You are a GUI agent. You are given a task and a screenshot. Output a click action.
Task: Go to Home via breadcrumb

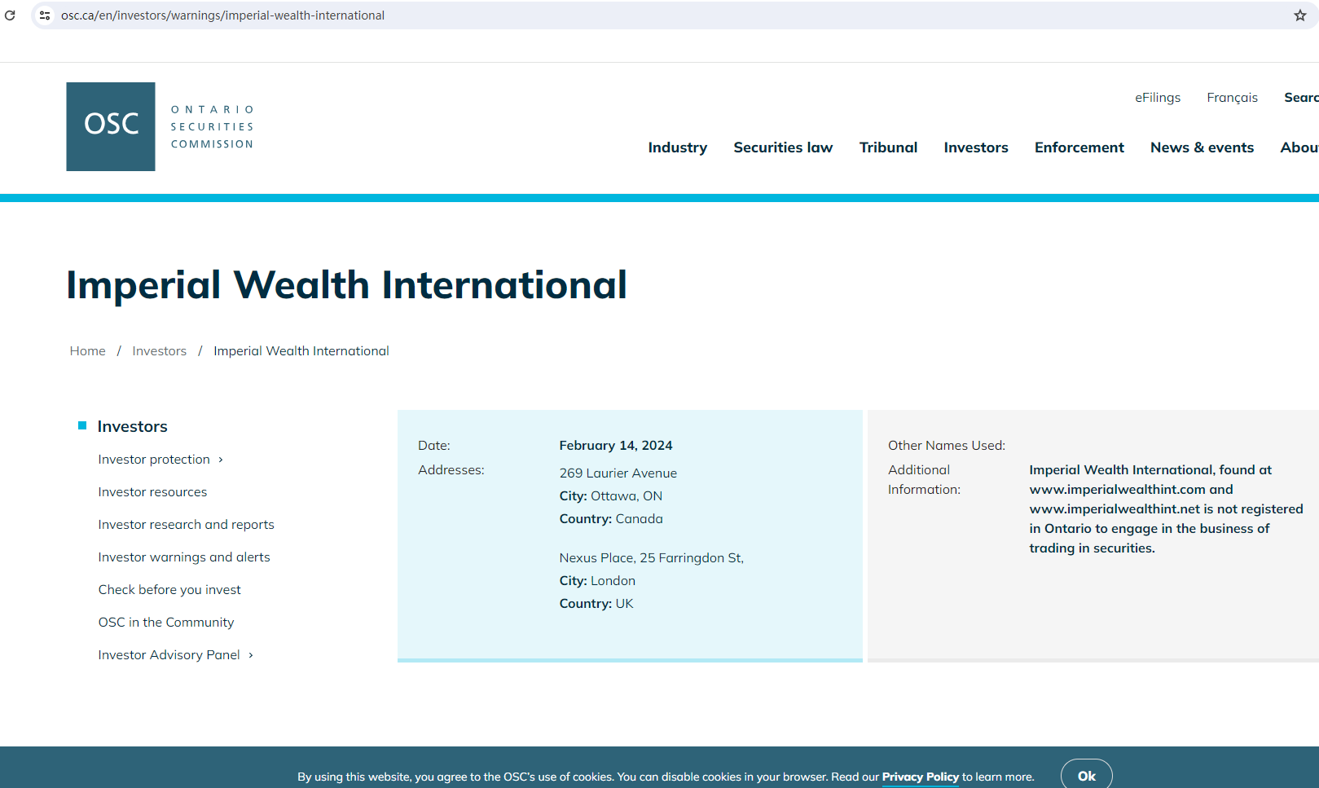[88, 351]
